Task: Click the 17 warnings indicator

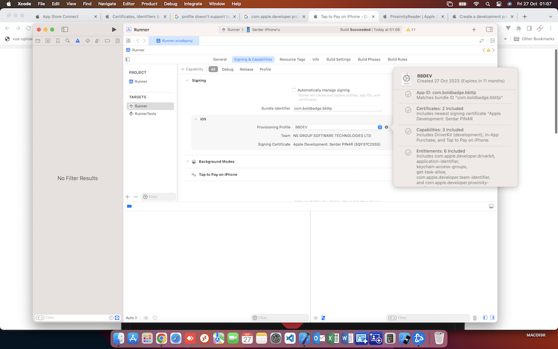Action: point(411,30)
